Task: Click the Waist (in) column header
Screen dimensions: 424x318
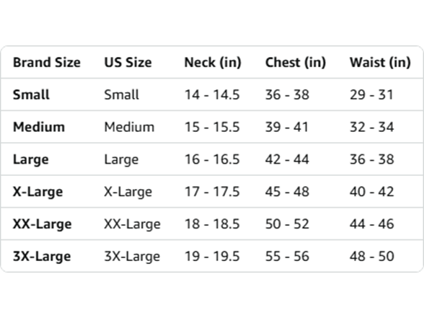Action: (380, 63)
